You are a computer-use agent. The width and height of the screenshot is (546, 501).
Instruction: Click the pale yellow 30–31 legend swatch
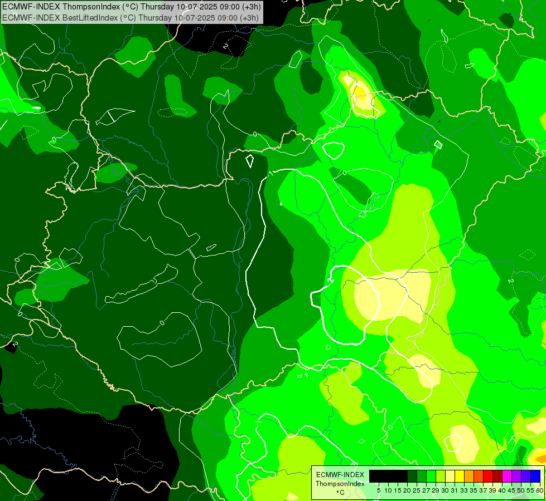pyautogui.click(x=450, y=476)
